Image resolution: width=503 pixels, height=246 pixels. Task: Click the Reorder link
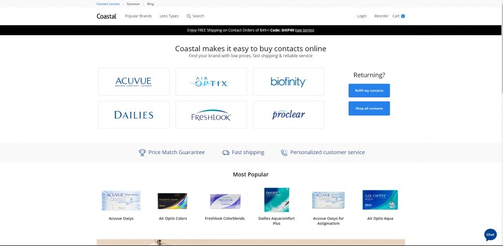pos(381,16)
